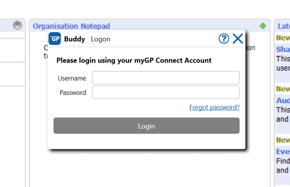Click the Logon text in dialog header

pyautogui.click(x=101, y=39)
